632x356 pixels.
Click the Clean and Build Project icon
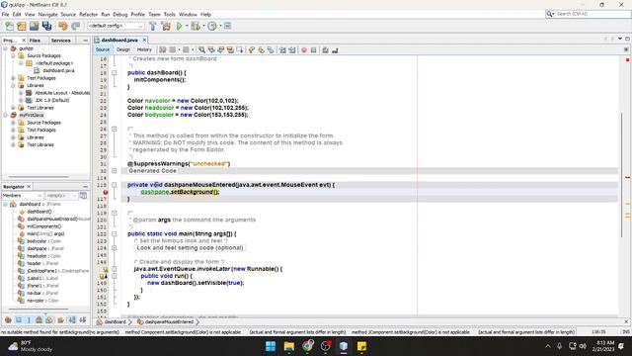166,26
